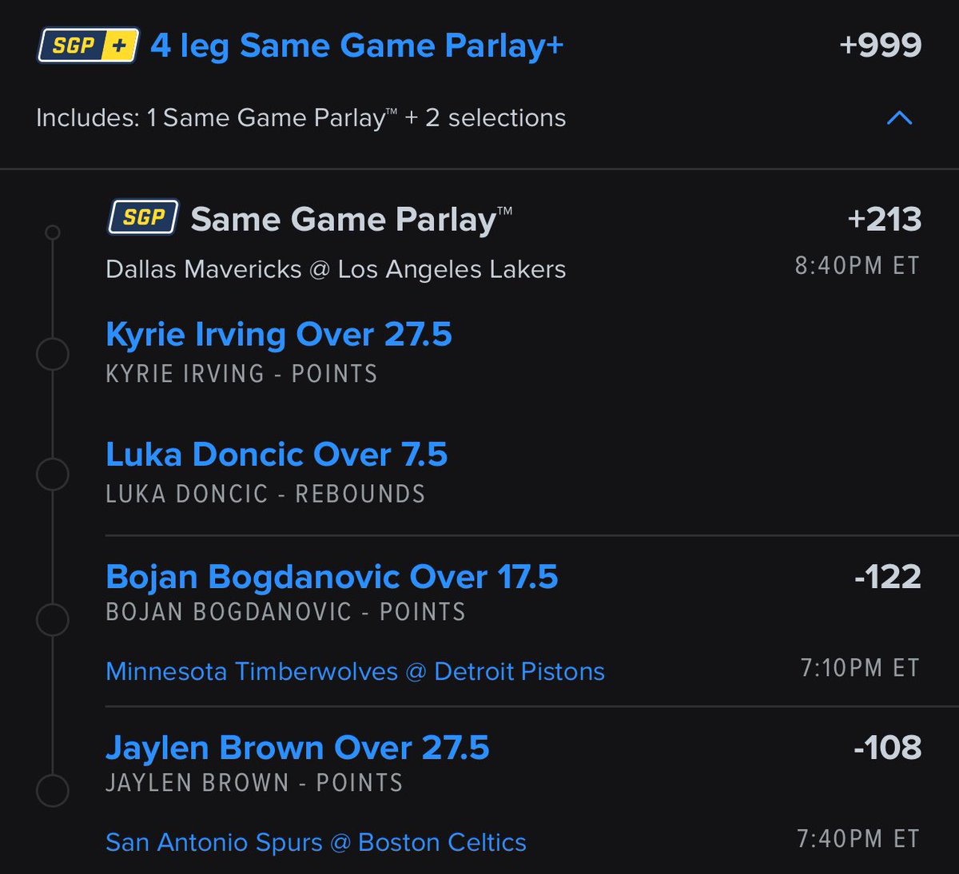The height and width of the screenshot is (874, 959).
Task: Select the Kyrie Irving leg status circle
Action: [53, 354]
